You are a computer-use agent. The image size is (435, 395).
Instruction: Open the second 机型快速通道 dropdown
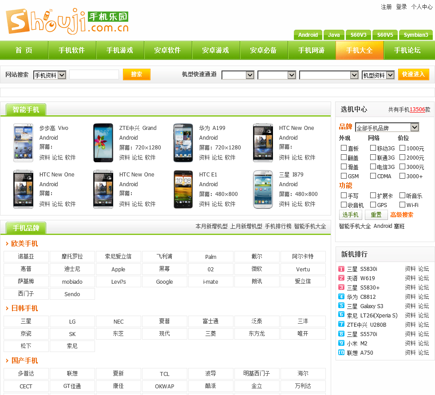pos(277,75)
